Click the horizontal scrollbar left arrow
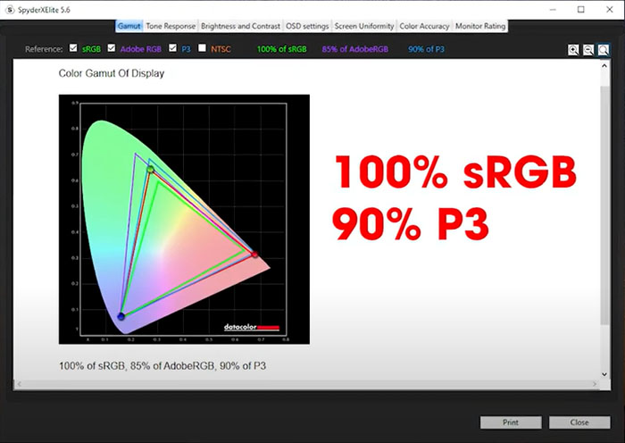The width and height of the screenshot is (625, 443). tap(19, 384)
